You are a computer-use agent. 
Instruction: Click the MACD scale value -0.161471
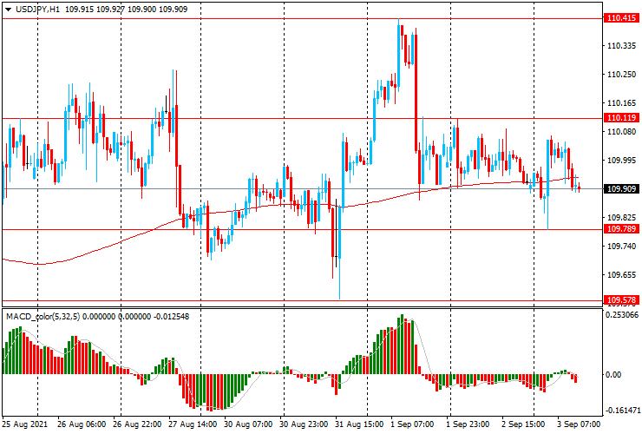(622, 411)
